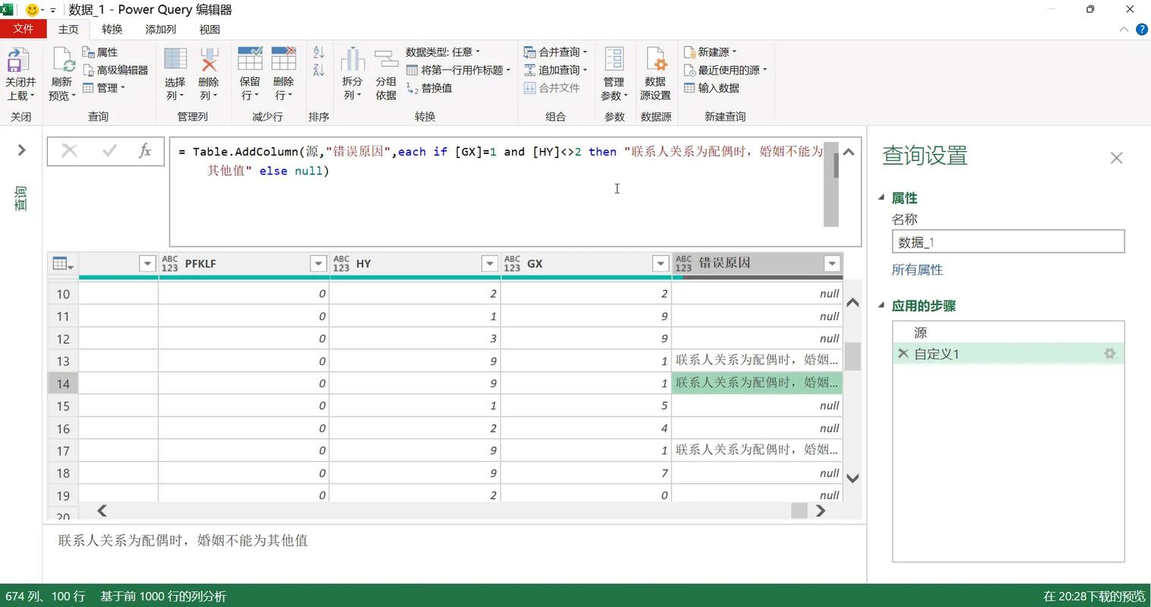
Task: Click the Choose Columns (选择列) icon
Action: [x=175, y=60]
